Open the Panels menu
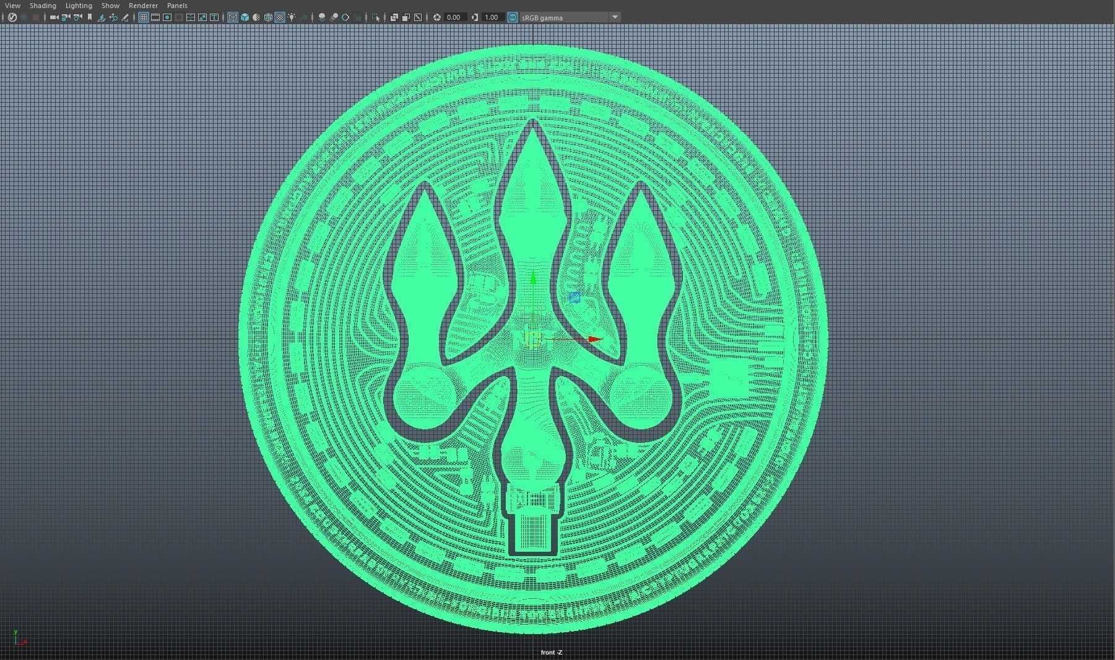The width and height of the screenshot is (1115, 660). 177,6
